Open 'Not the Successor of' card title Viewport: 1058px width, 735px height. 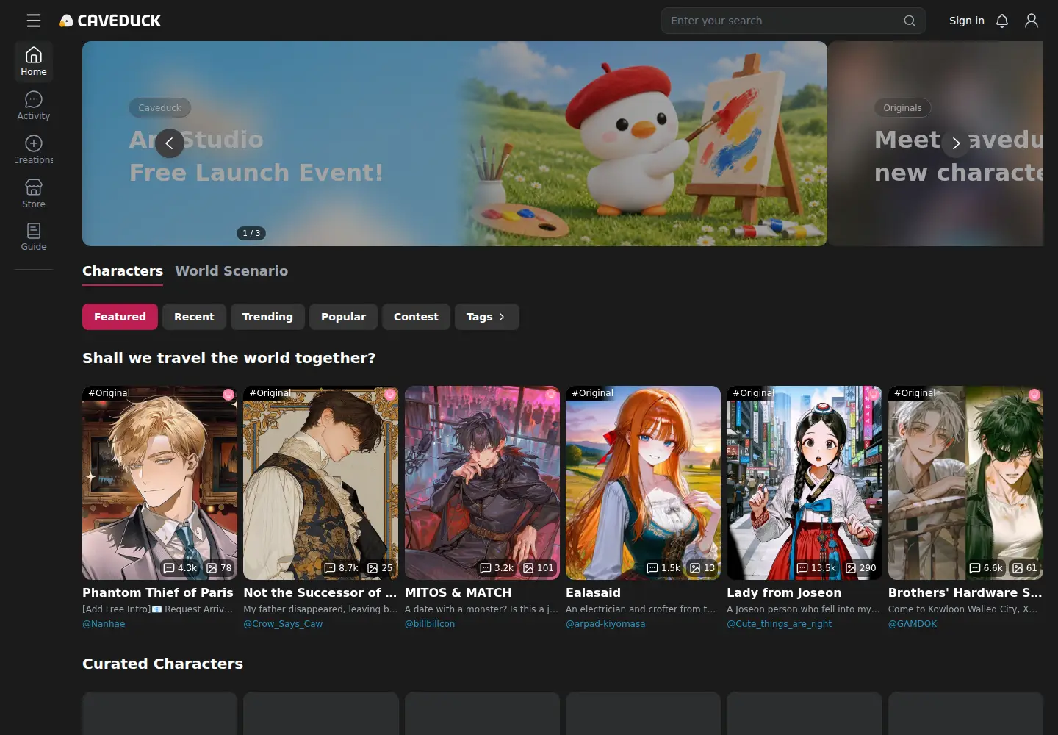pos(320,592)
